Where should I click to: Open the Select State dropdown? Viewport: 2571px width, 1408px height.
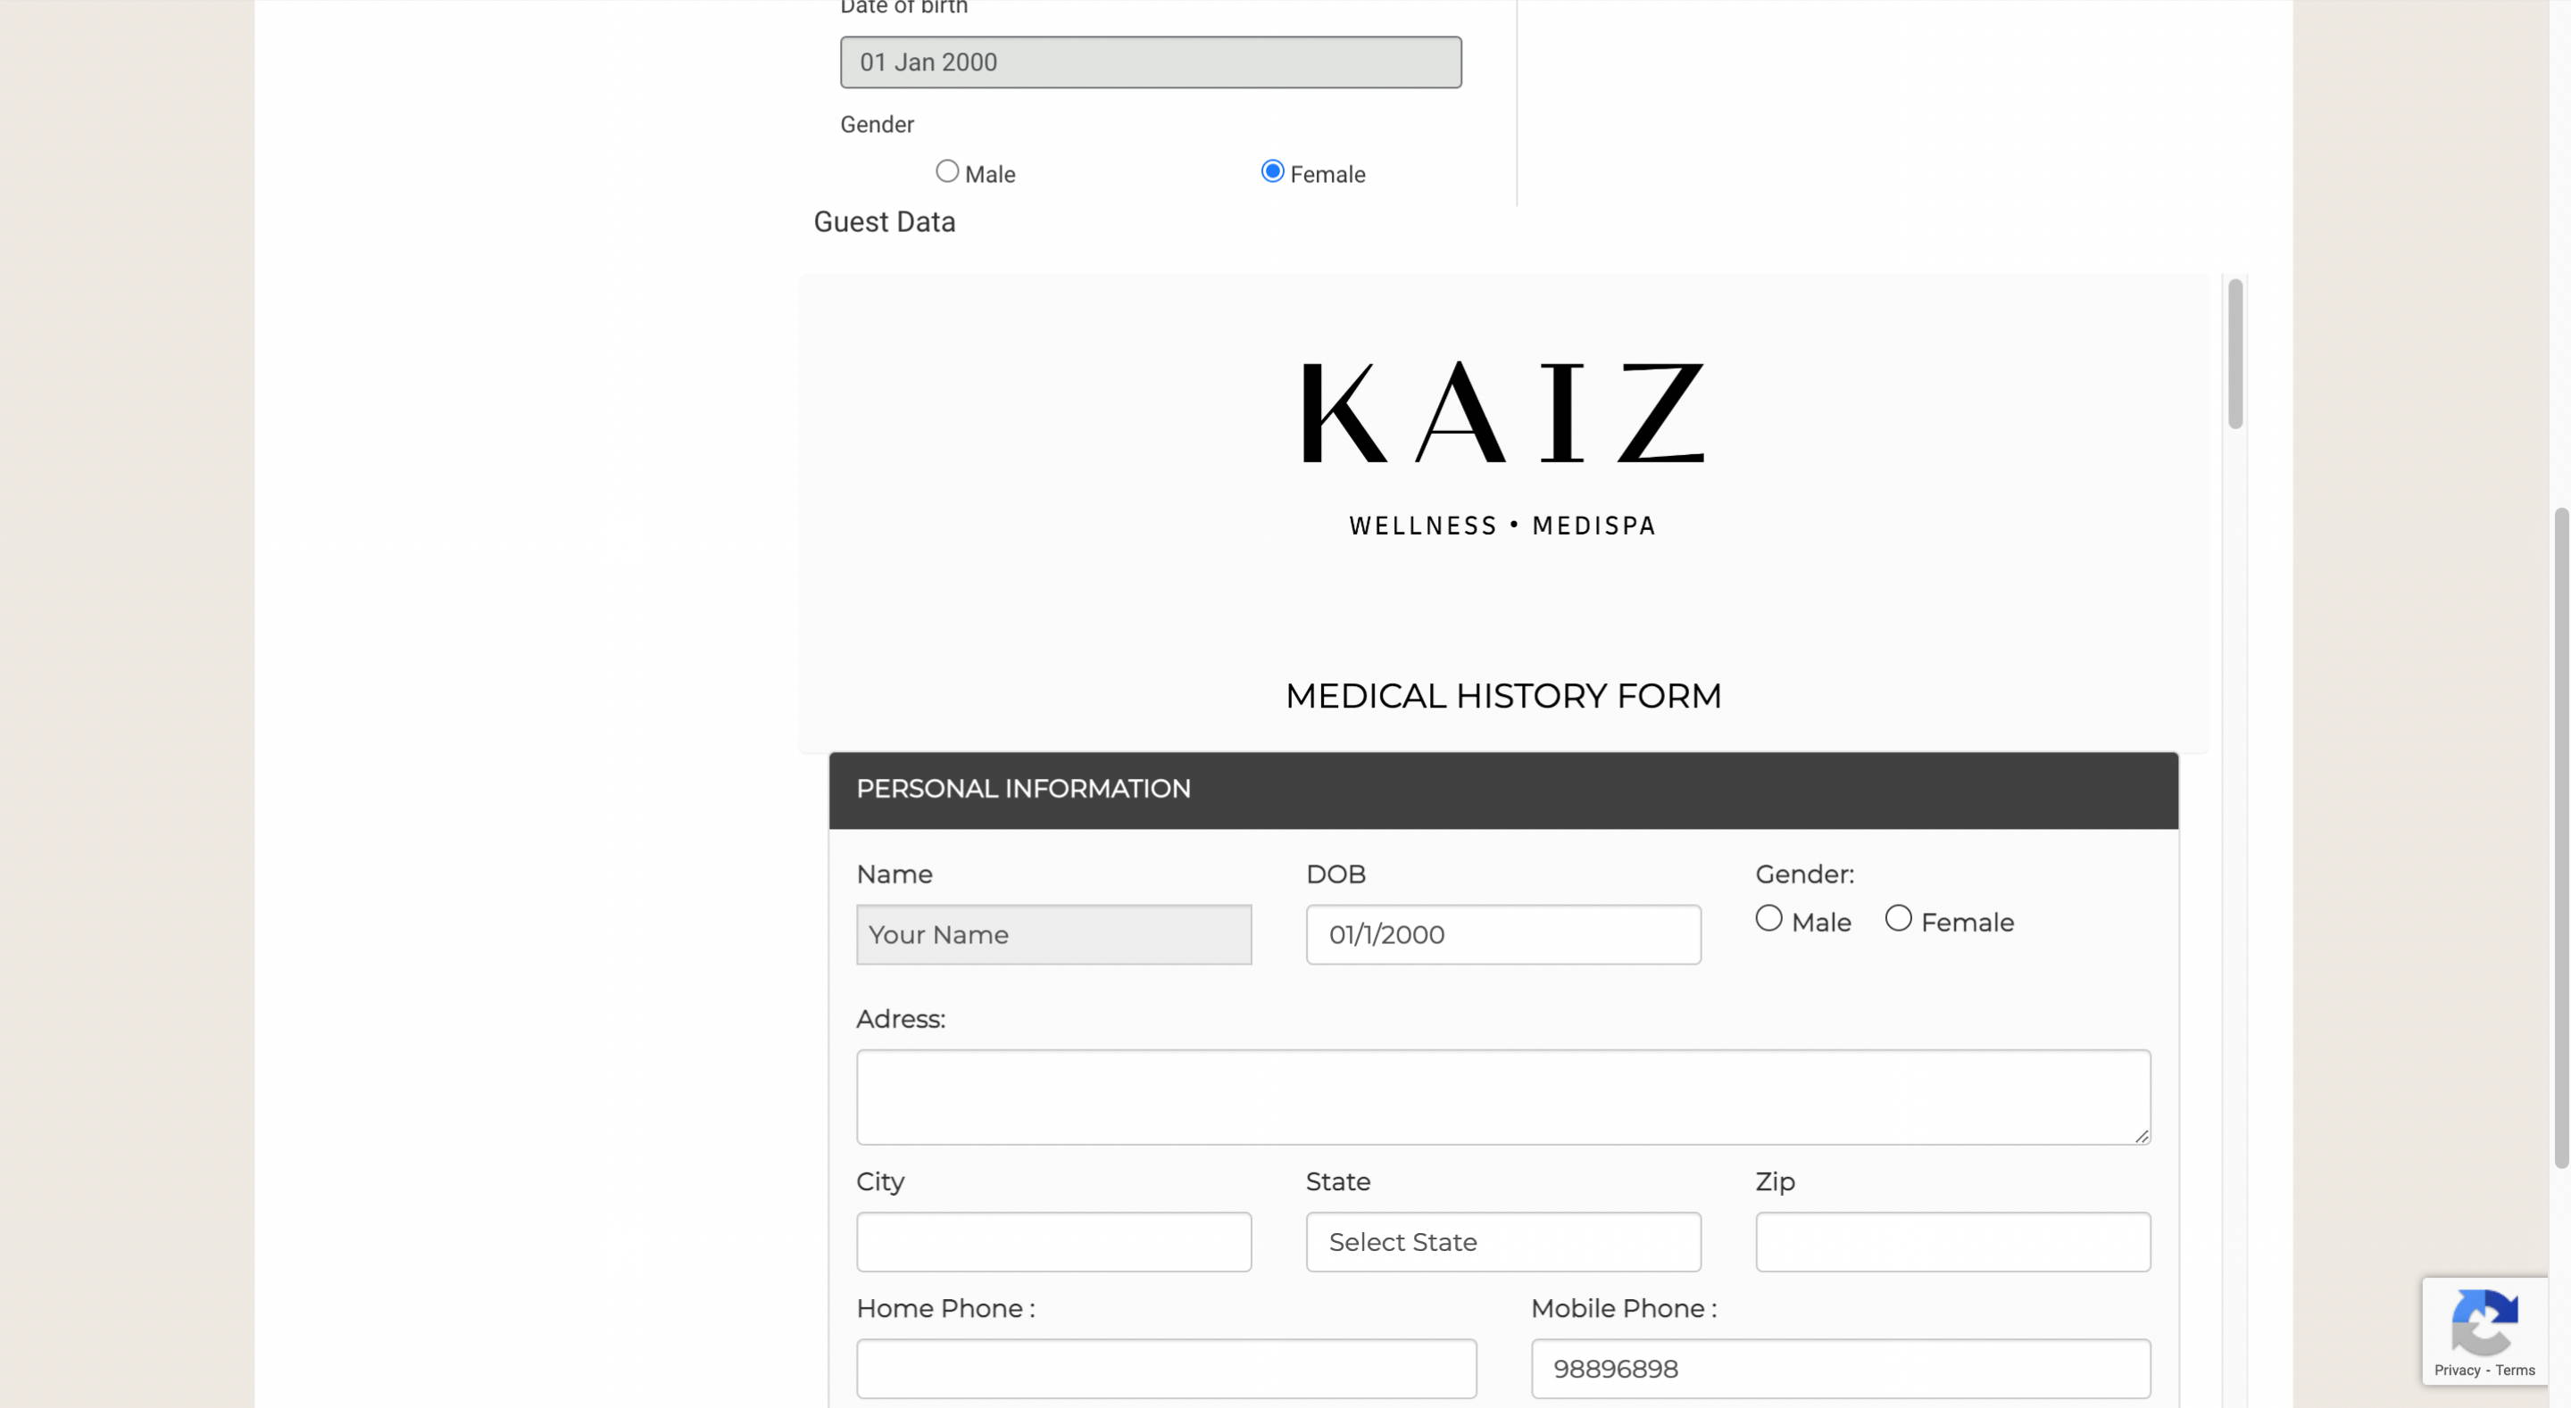[x=1503, y=1241]
